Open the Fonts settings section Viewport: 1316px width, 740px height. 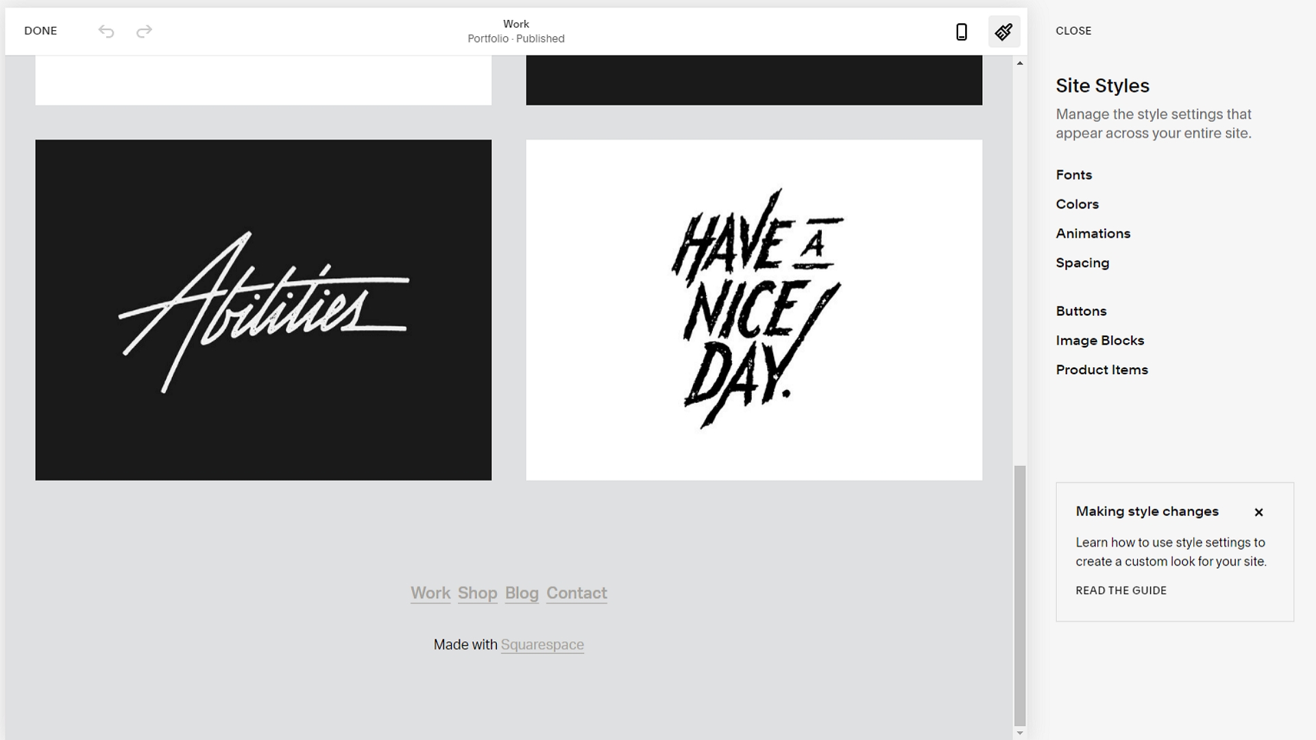click(x=1074, y=175)
